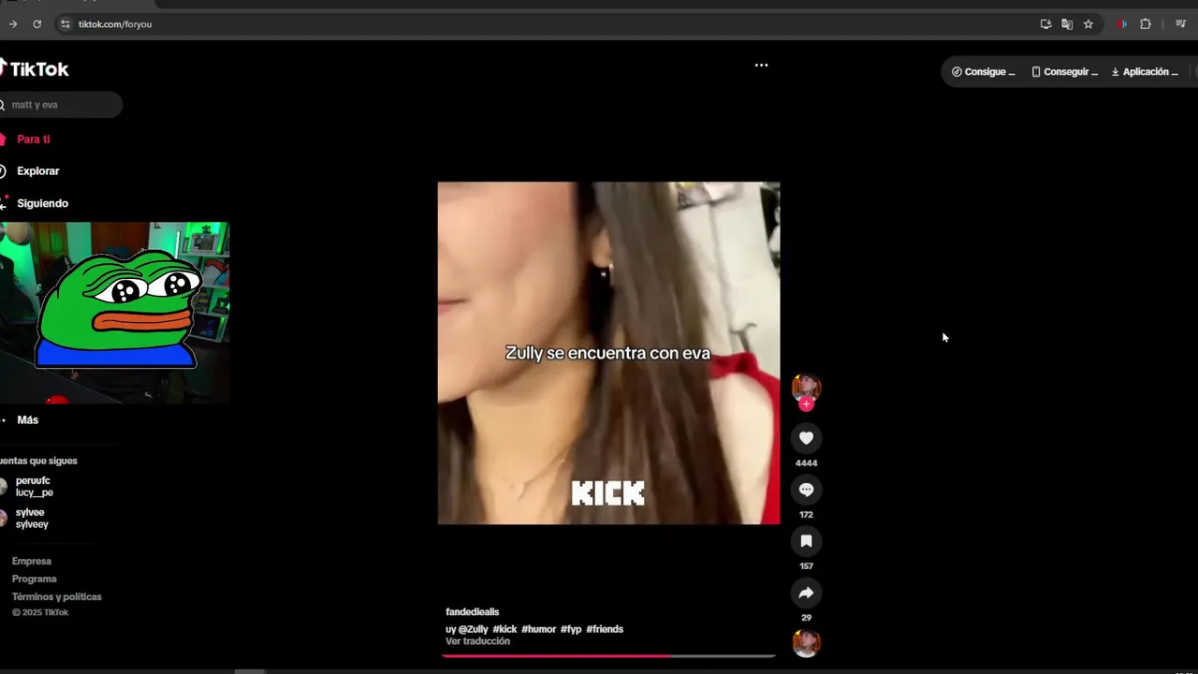Switch to the Siguiendo feed
Viewport: 1198px width, 674px height.
click(42, 203)
